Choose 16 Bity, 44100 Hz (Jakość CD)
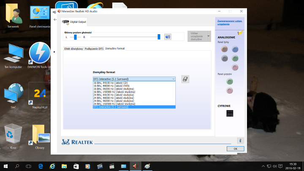This screenshot has height=171, width=304. pos(134,83)
